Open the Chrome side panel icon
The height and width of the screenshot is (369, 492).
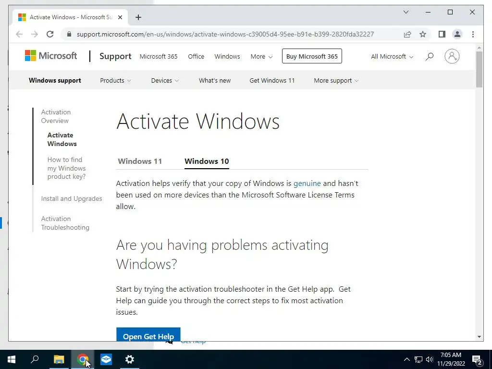tap(442, 34)
